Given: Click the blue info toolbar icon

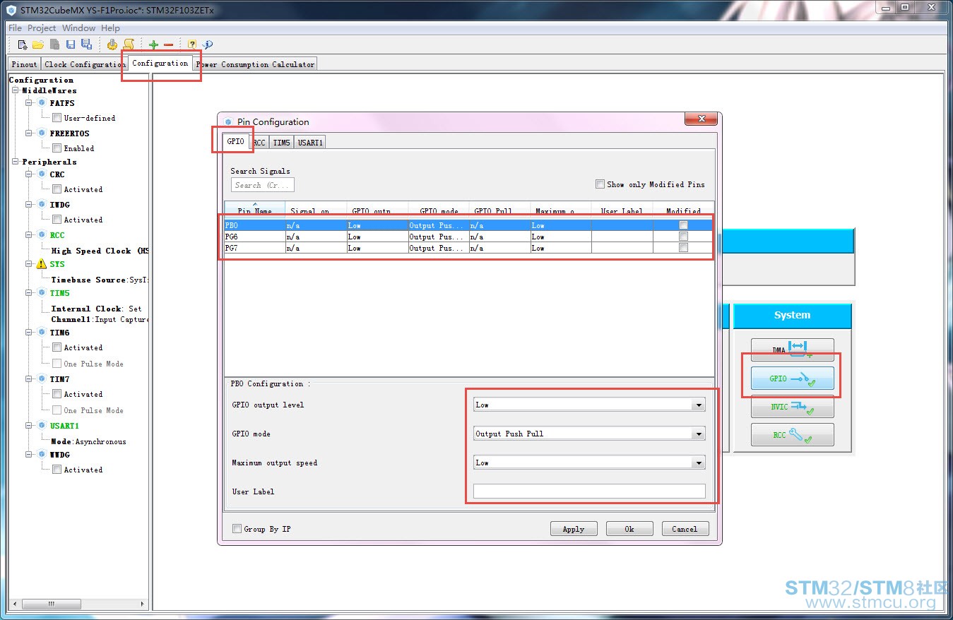Looking at the screenshot, I should pyautogui.click(x=208, y=44).
